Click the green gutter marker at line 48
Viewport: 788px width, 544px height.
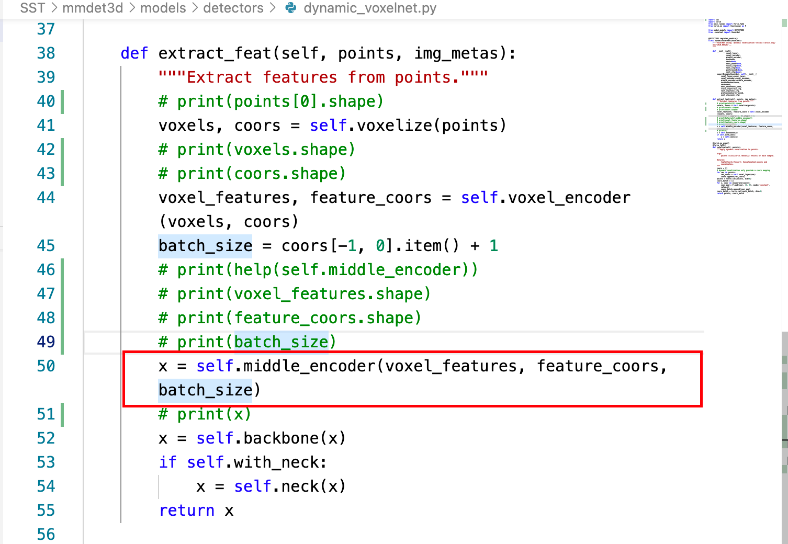click(x=63, y=318)
